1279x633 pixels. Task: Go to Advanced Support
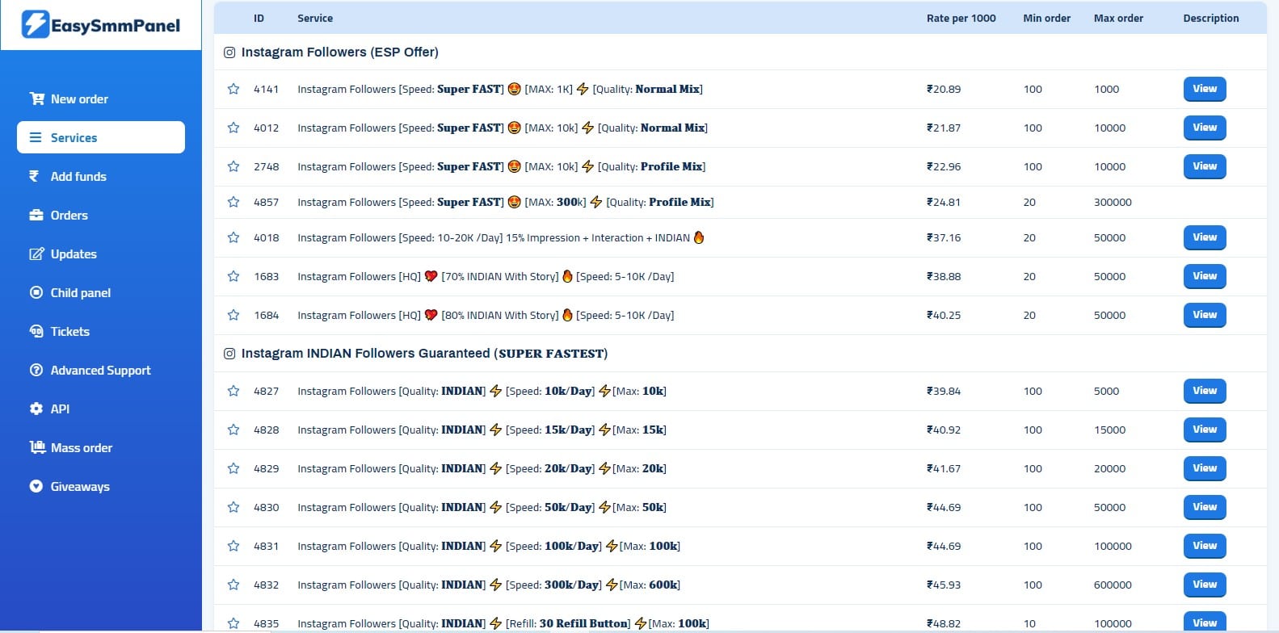click(x=100, y=370)
